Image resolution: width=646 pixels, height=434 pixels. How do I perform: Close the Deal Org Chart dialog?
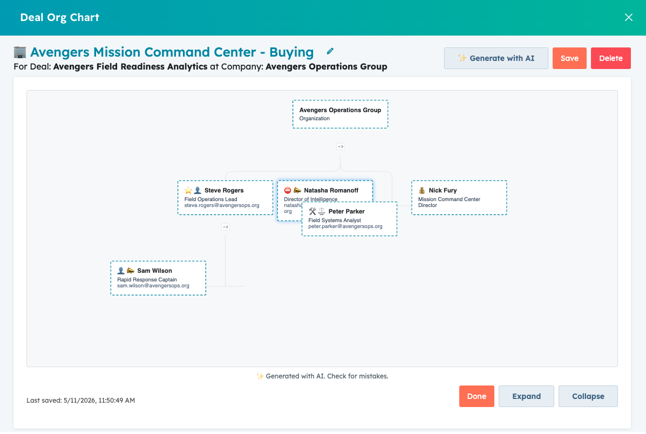coord(628,17)
